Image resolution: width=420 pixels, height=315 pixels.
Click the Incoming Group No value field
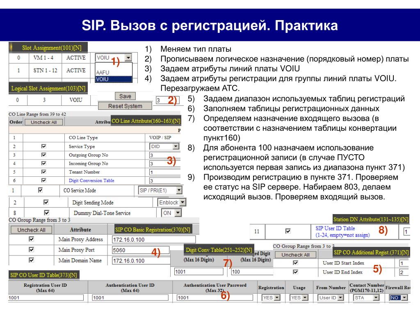pyautogui.click(x=165, y=164)
